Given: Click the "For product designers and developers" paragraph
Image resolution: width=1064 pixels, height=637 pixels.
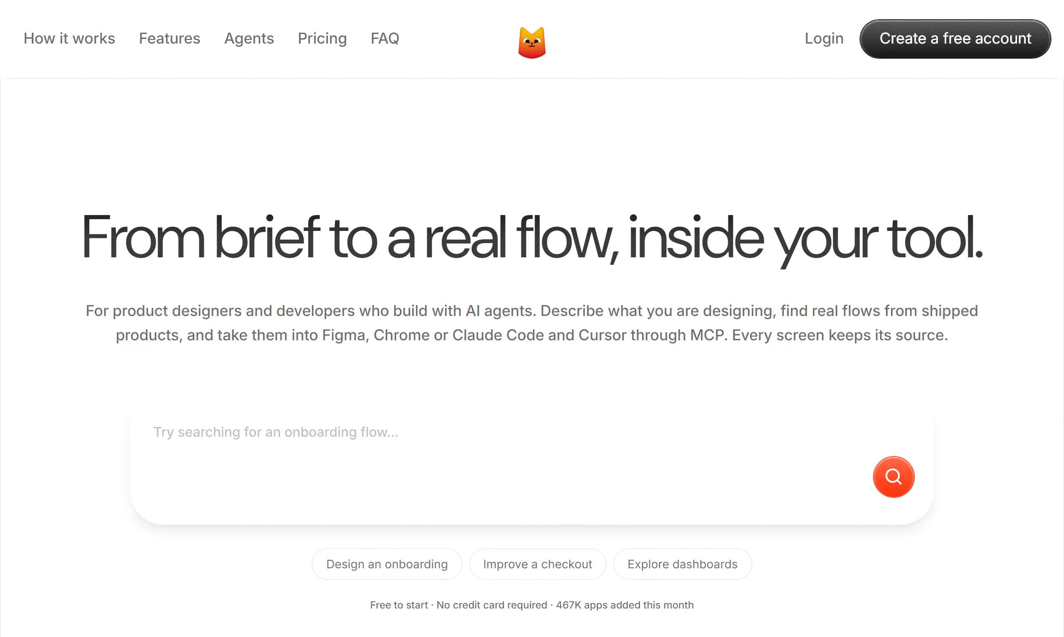Looking at the screenshot, I should [532, 323].
